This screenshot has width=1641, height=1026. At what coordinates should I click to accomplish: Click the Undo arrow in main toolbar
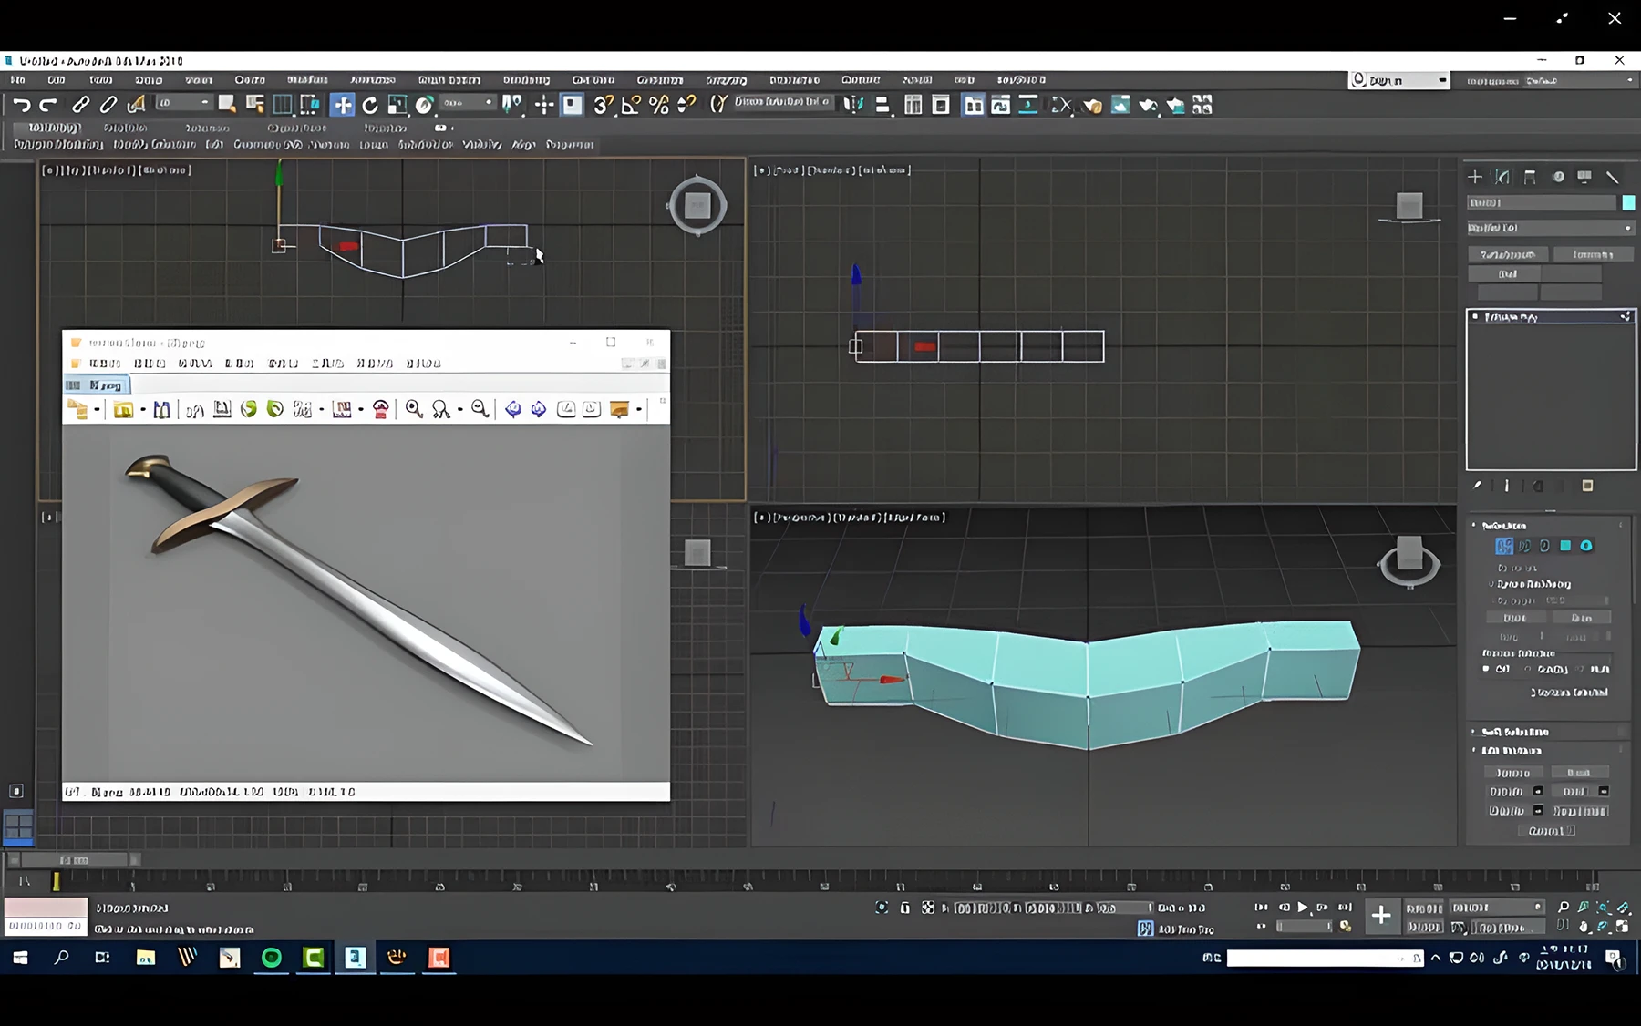point(22,105)
